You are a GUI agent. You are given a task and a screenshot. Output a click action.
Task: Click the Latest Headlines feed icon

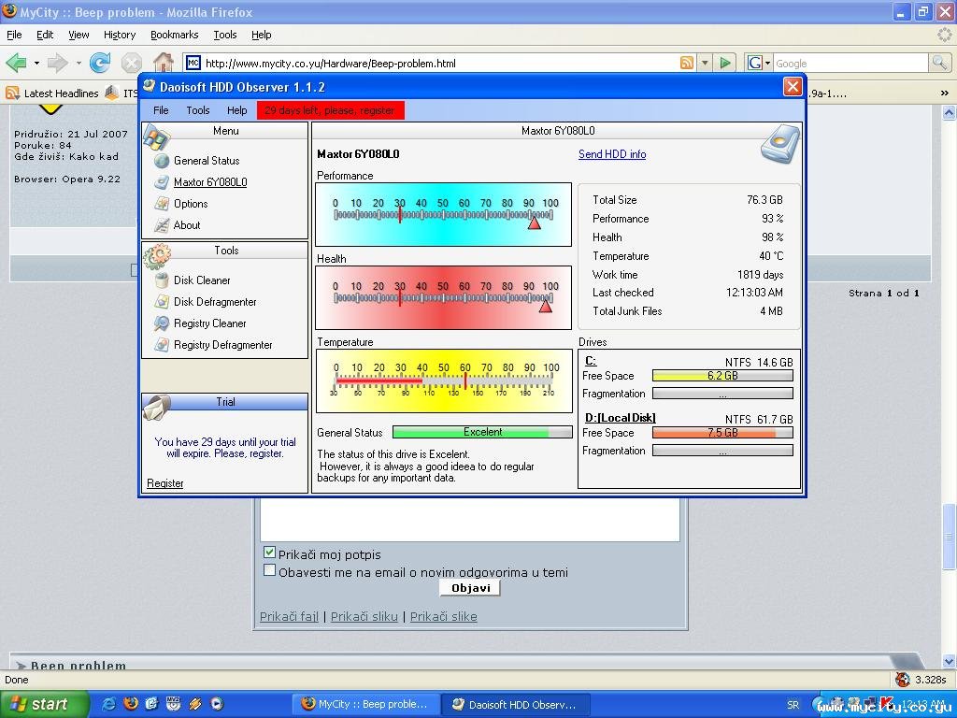point(12,93)
